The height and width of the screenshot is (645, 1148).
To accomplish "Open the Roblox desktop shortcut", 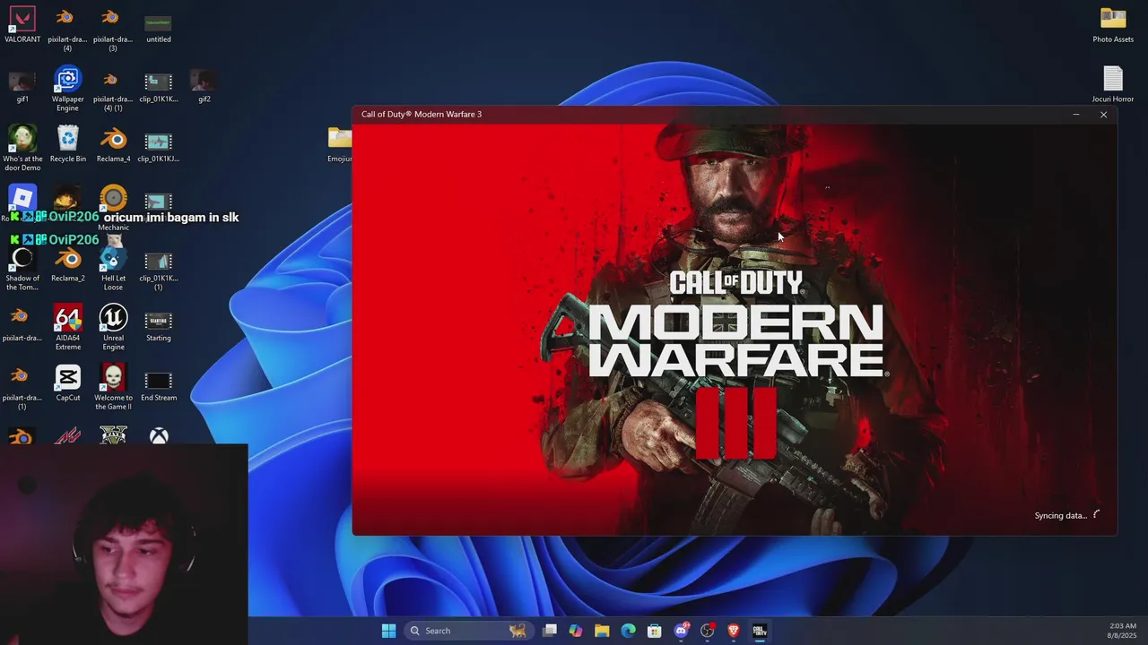I will tap(22, 198).
